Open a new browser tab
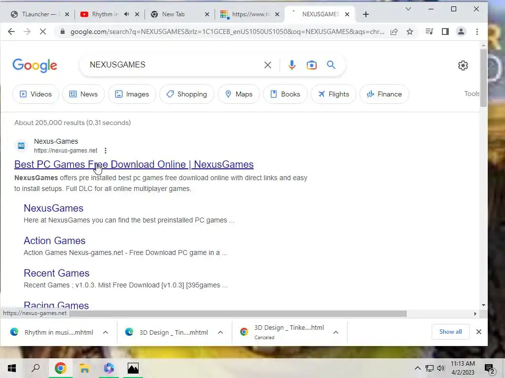The height and width of the screenshot is (378, 505). coord(365,14)
